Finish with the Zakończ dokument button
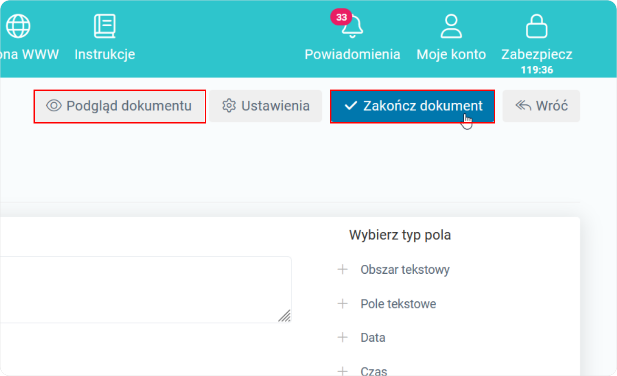This screenshot has width=617, height=376. click(x=412, y=106)
